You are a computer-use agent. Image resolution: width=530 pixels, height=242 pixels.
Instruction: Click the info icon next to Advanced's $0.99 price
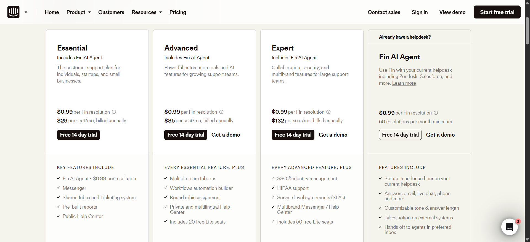(221, 112)
